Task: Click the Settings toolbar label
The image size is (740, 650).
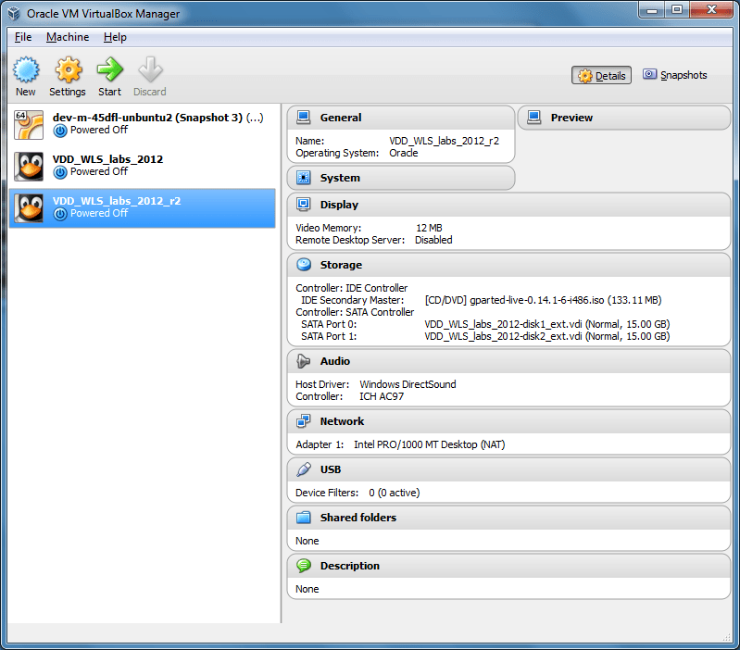Action: 68,92
